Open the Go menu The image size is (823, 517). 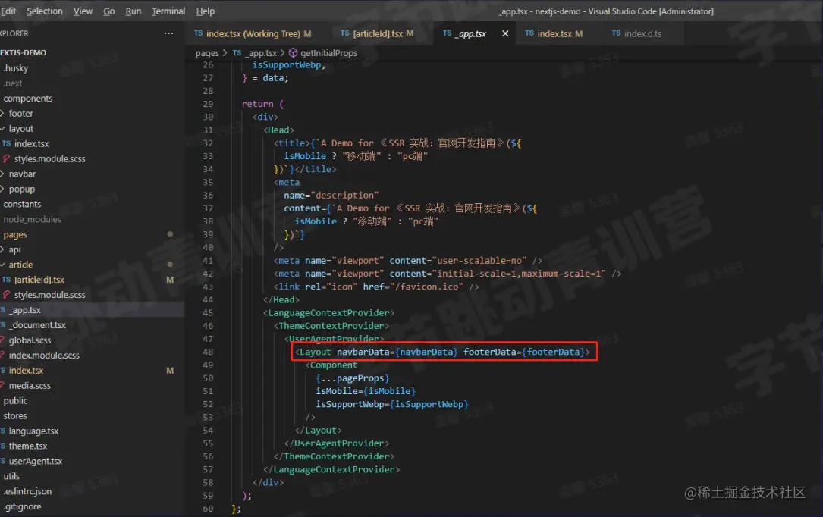(x=108, y=11)
